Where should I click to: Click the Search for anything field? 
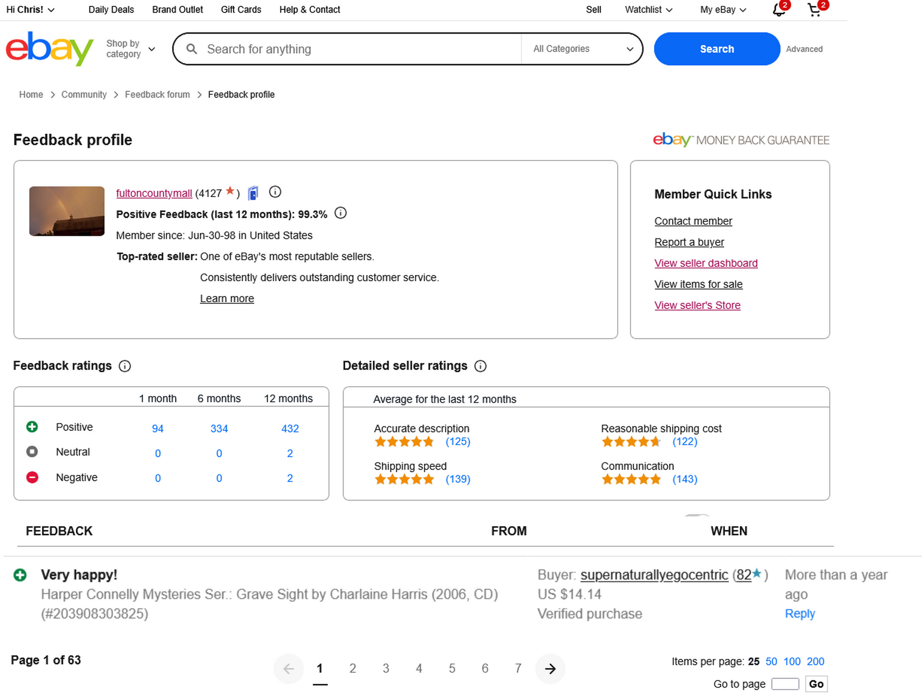[x=360, y=49]
